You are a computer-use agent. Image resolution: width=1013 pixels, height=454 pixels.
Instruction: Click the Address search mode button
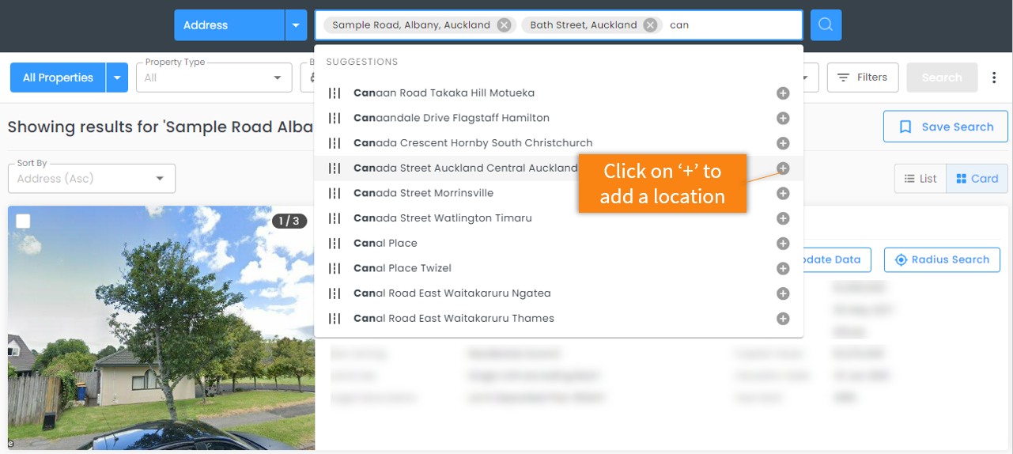(x=229, y=25)
